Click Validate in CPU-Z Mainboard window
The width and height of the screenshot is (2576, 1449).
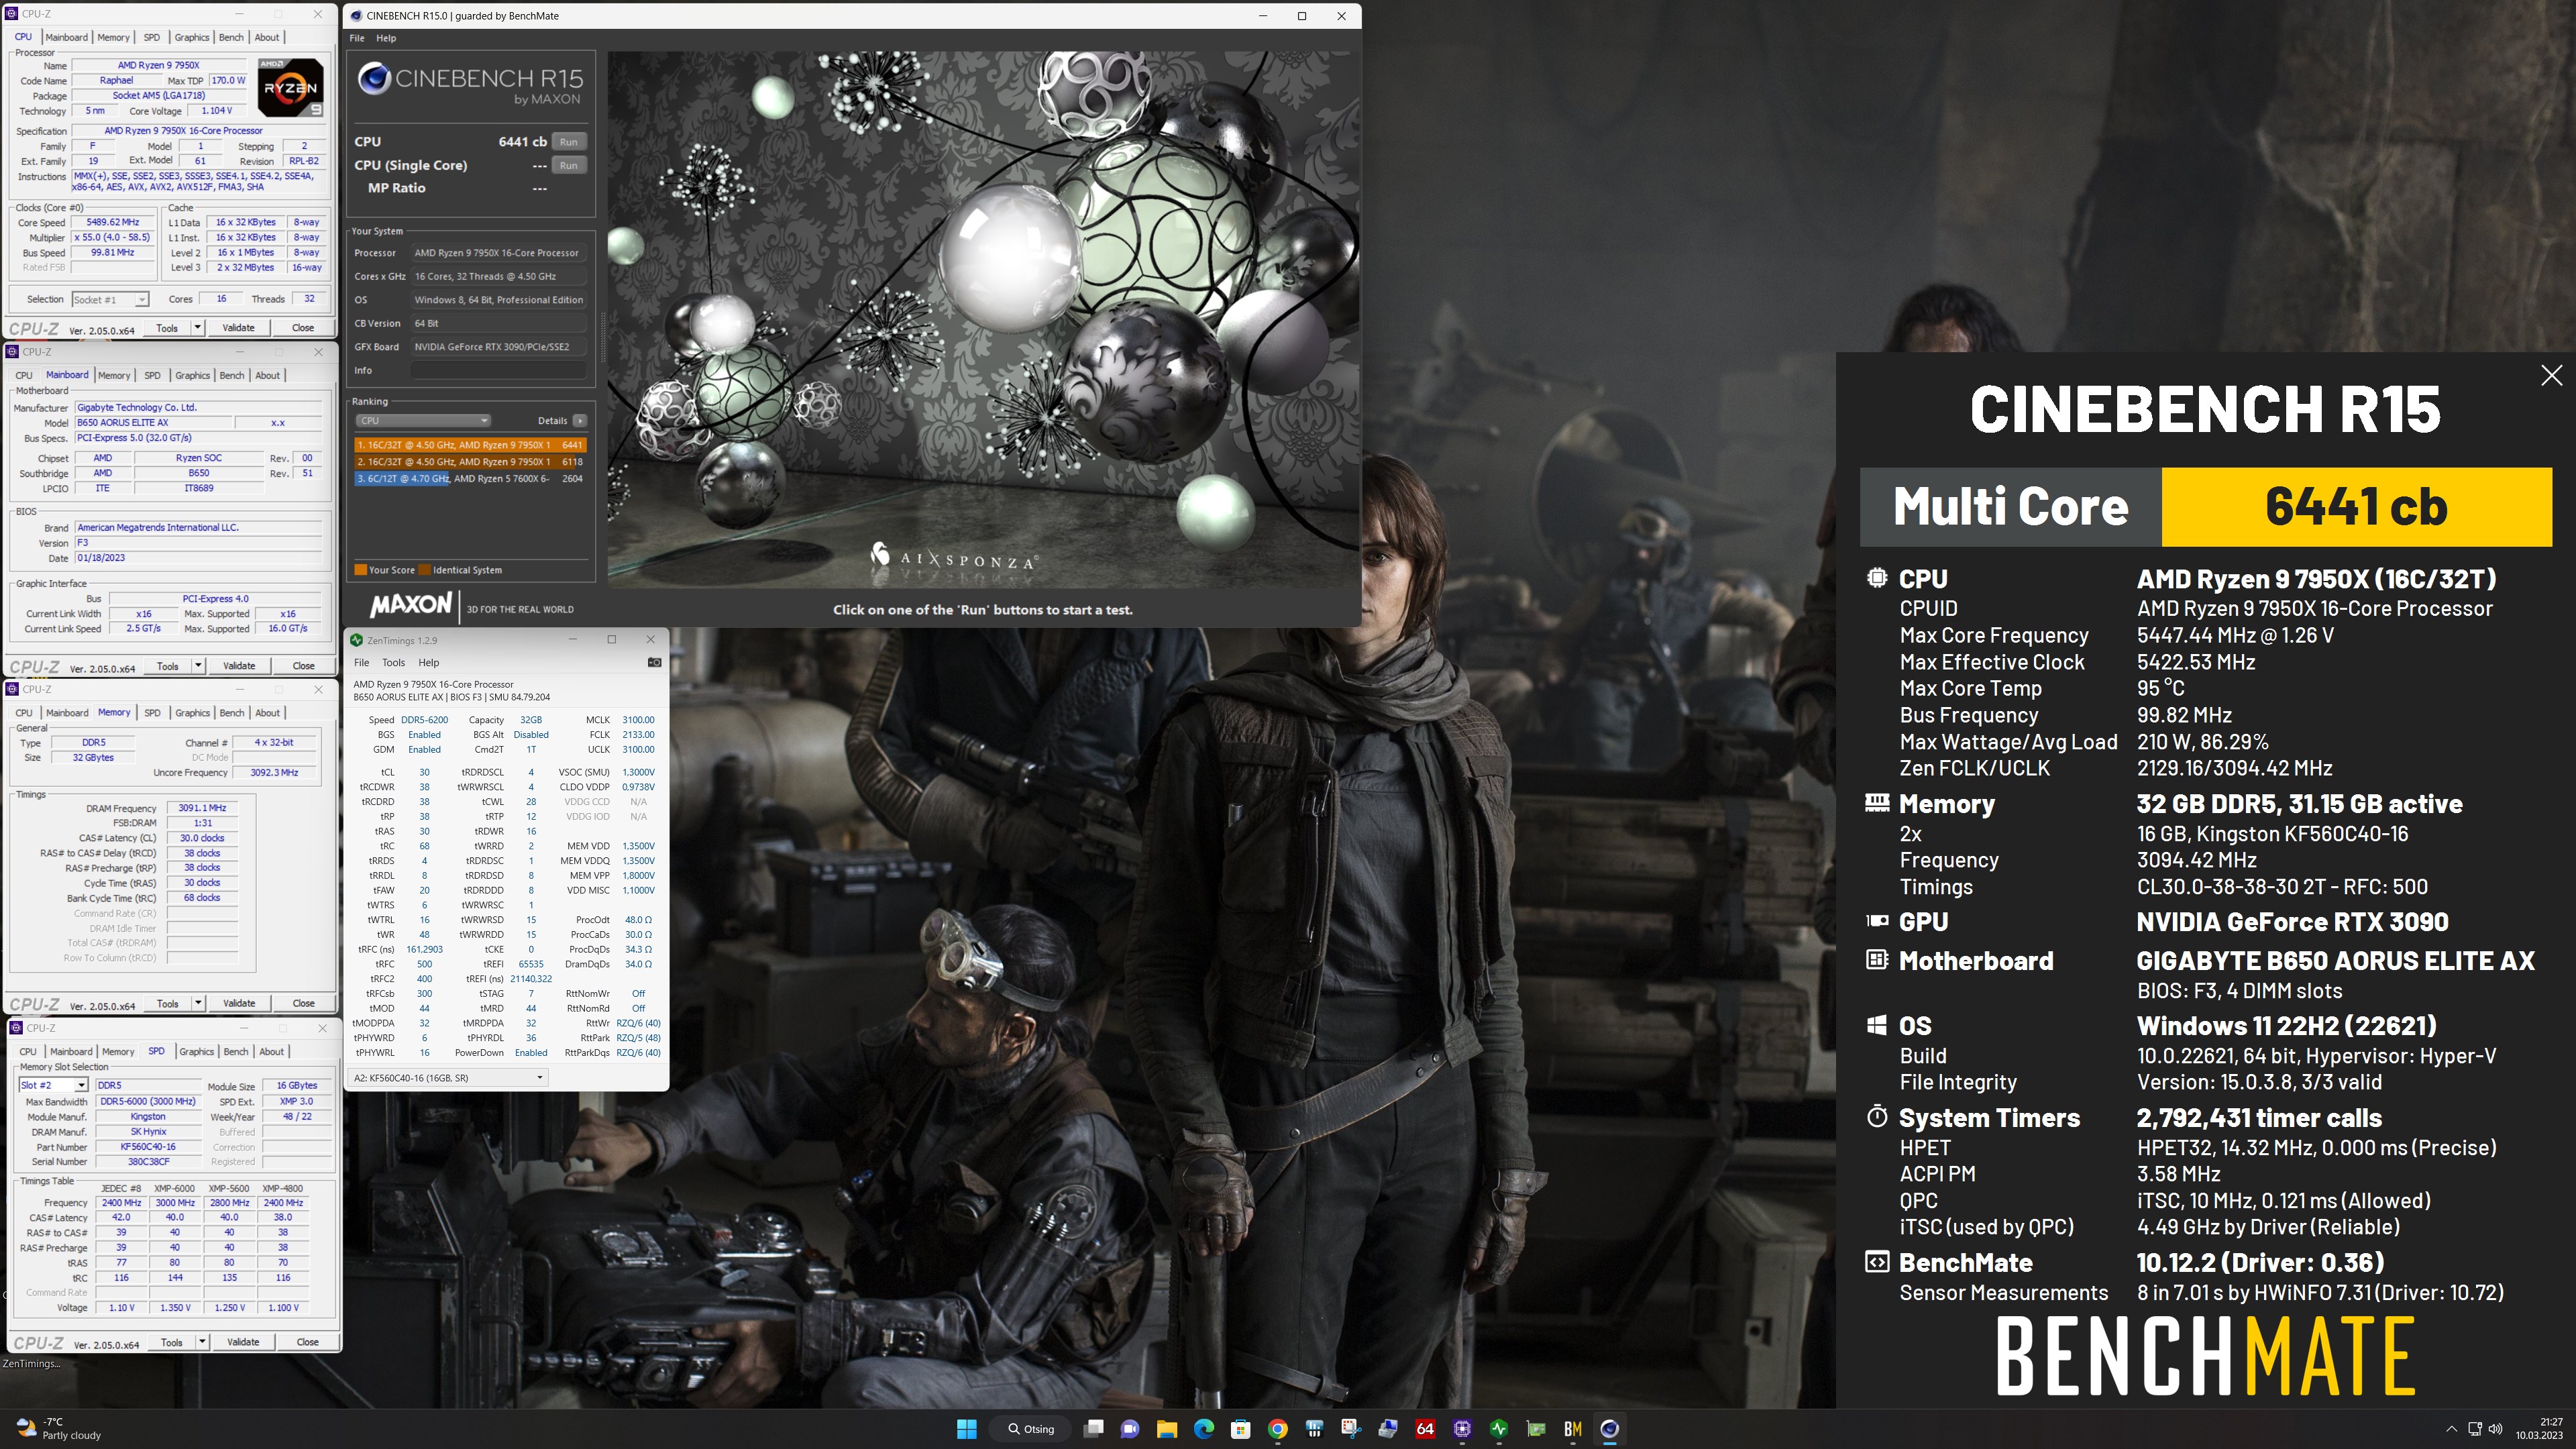(238, 666)
